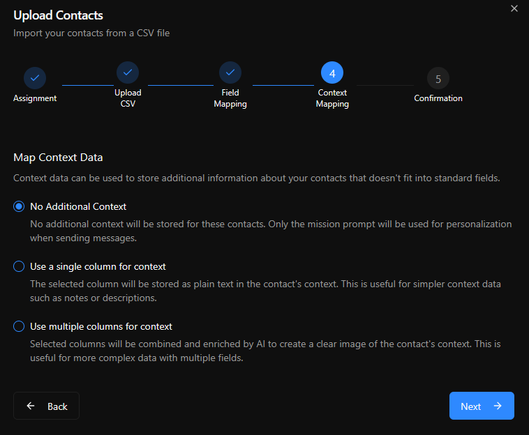This screenshot has height=435, width=529.
Task: Click the 'Use a single column for context' label text
Action: [98, 266]
